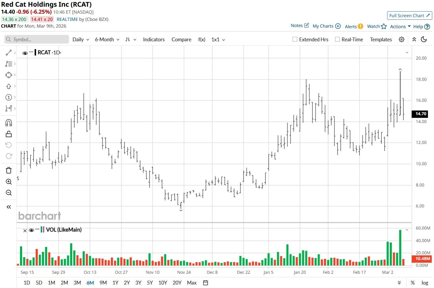The height and width of the screenshot is (288, 434).
Task: Hide the RCAT price series
Action: (25, 53)
